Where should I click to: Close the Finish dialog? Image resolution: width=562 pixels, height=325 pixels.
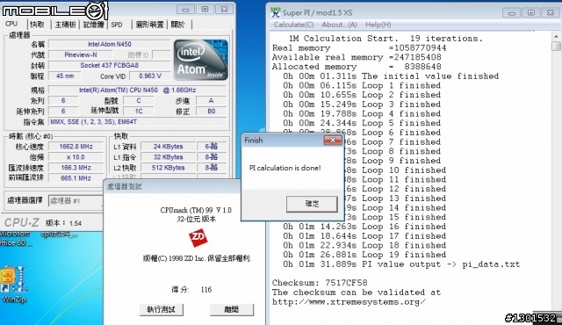(333, 141)
